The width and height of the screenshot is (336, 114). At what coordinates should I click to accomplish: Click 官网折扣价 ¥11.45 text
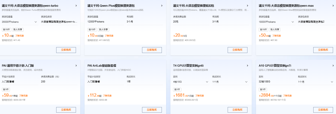[11, 40]
